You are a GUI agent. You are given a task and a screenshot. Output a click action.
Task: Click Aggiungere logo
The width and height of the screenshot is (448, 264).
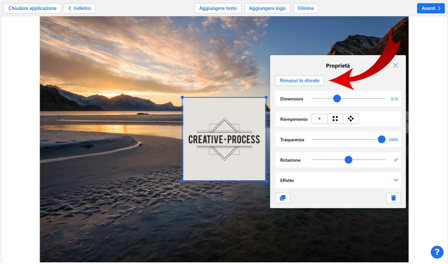click(x=267, y=8)
